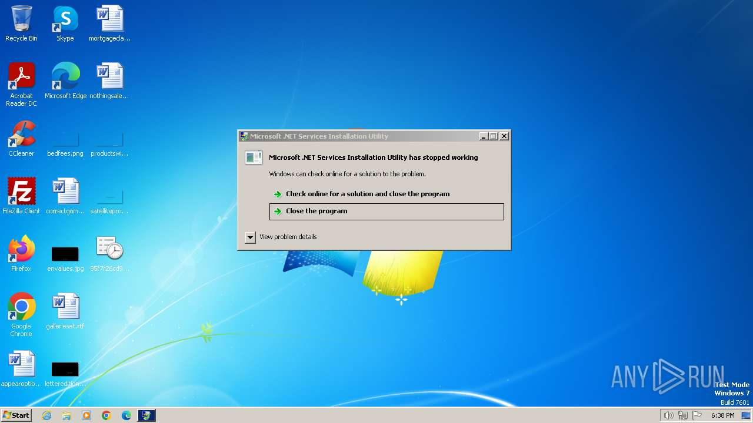This screenshot has height=423, width=753.
Task: Click the volume speaker tray icon
Action: tap(668, 415)
